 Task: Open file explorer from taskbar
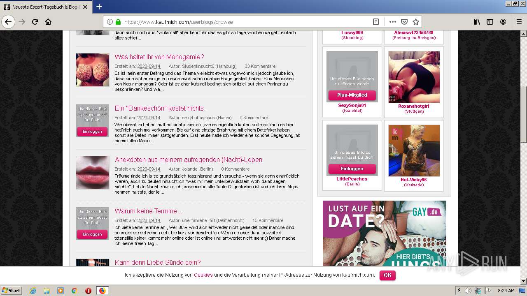pos(47,291)
